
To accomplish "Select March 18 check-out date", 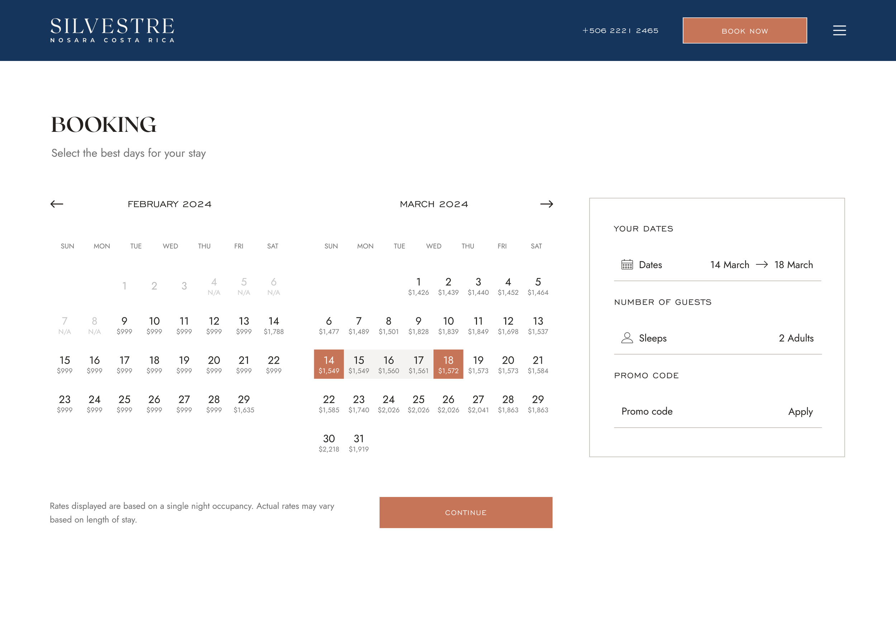I will click(448, 364).
